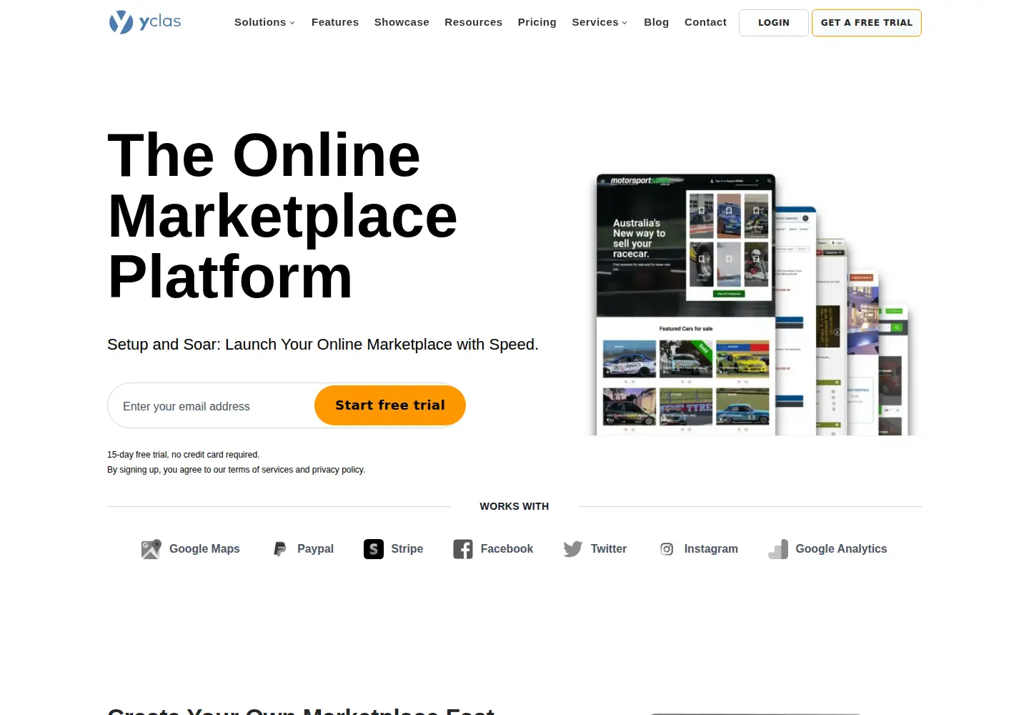Expand the Solutions dropdown menu

coord(264,22)
